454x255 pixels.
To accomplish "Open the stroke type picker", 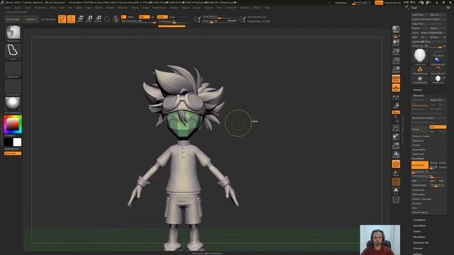I will (x=13, y=51).
